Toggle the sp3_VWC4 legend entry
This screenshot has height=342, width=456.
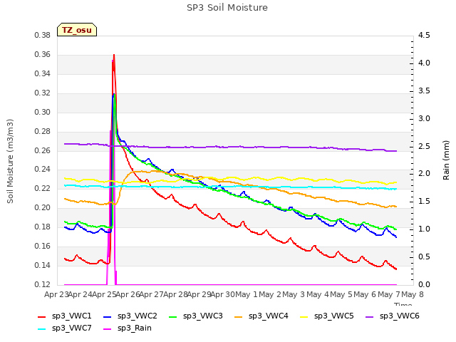(x=261, y=316)
